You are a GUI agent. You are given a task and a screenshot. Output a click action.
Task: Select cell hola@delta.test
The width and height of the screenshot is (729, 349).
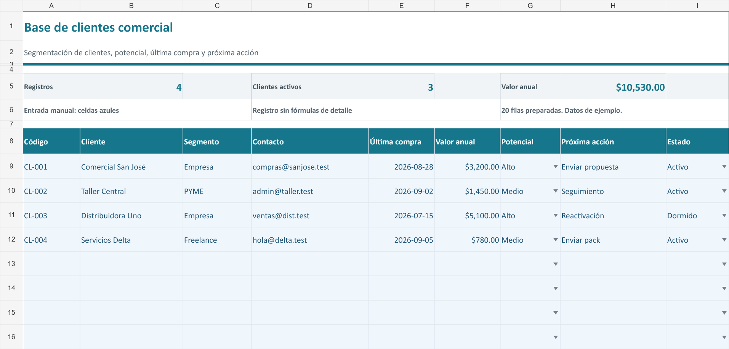310,240
